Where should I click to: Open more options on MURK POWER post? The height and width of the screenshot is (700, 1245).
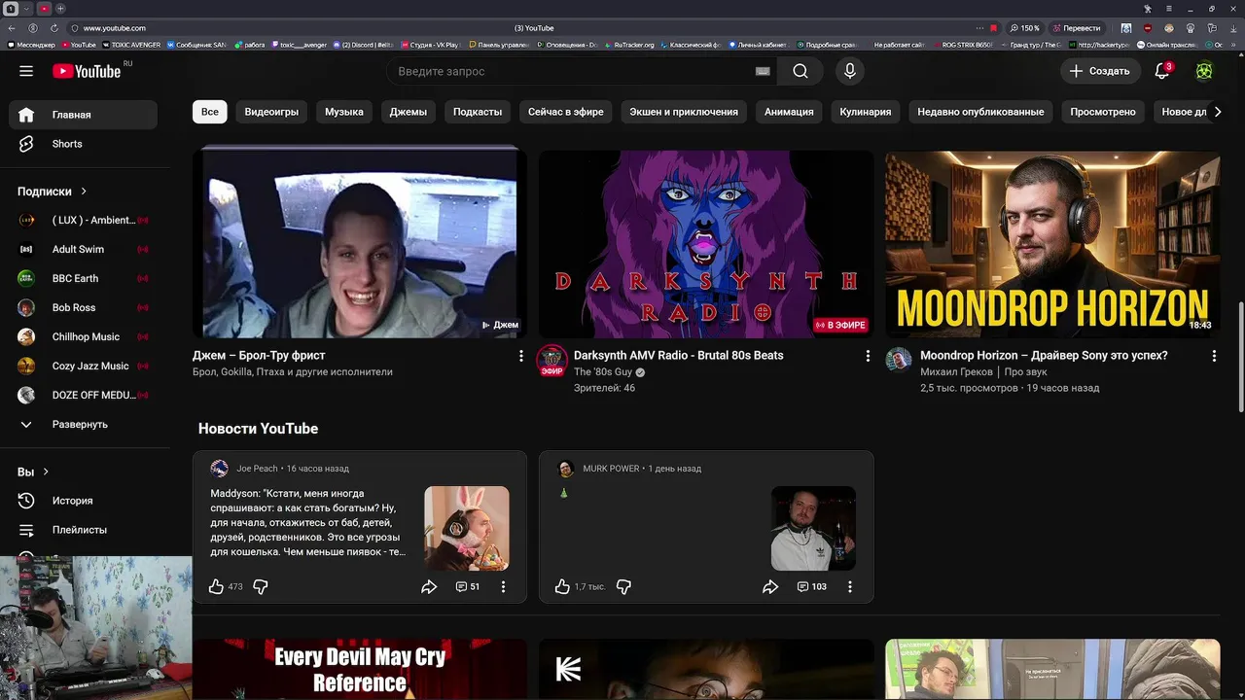click(850, 586)
